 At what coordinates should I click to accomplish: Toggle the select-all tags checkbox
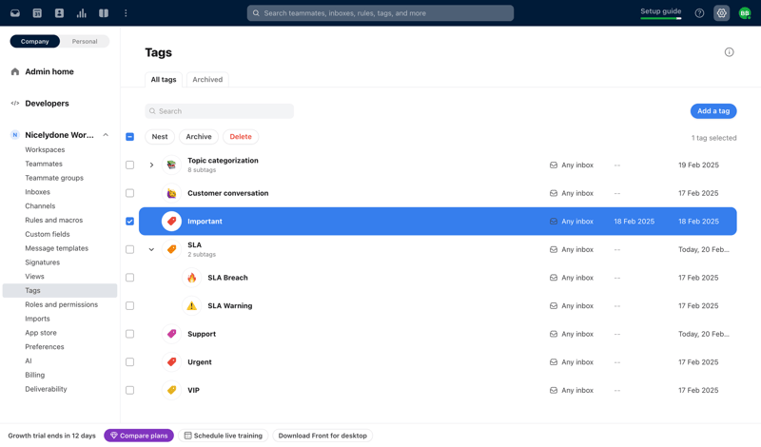coord(129,137)
